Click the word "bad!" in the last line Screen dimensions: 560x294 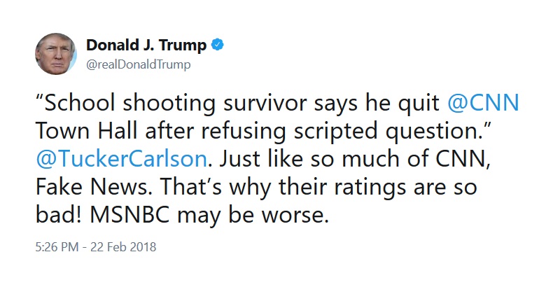59,214
